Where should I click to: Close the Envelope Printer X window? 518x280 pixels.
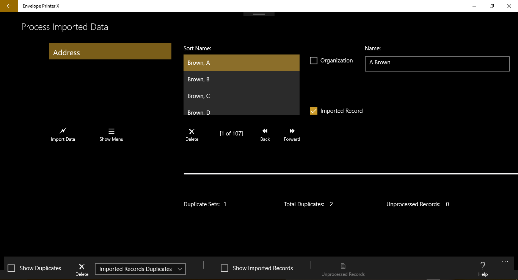point(509,6)
